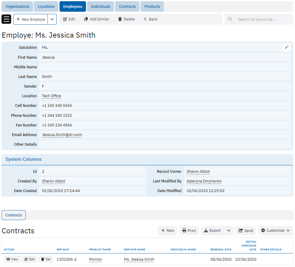
Task: Print the contracts list
Action: tap(189, 231)
